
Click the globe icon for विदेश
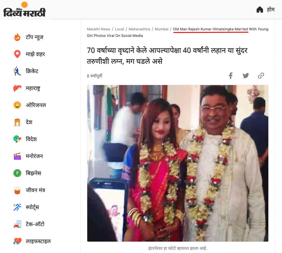(x=17, y=139)
